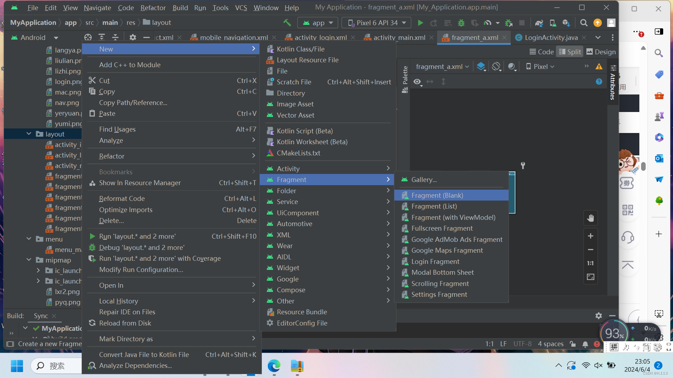This screenshot has height=378, width=673.
Task: Collapse the mipmap folder in project tree
Action: 29,260
